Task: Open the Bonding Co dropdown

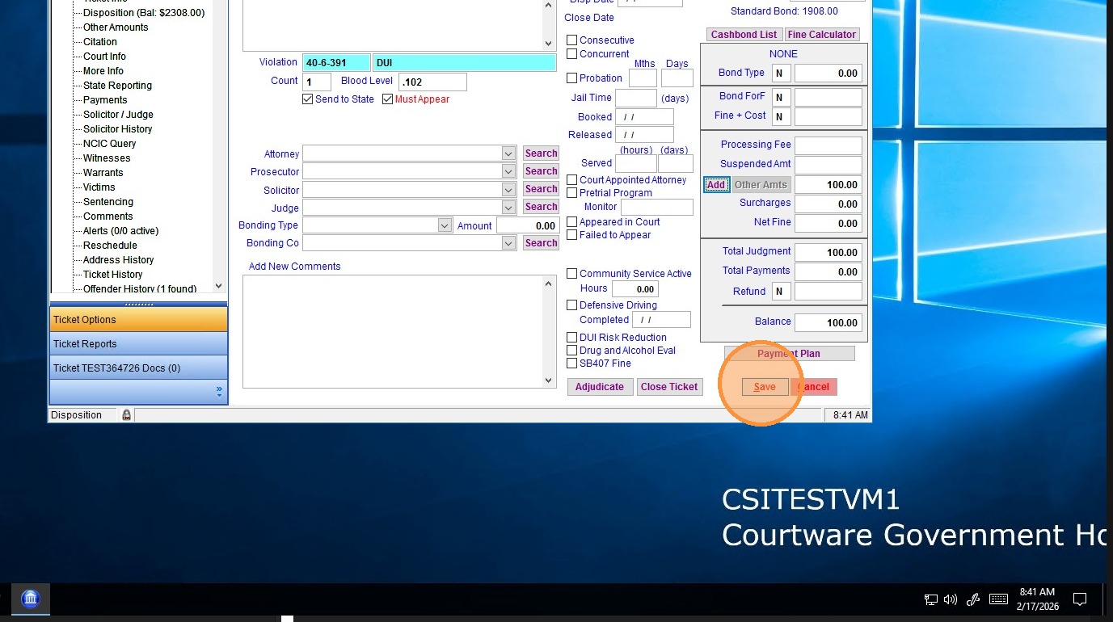Action: [508, 243]
